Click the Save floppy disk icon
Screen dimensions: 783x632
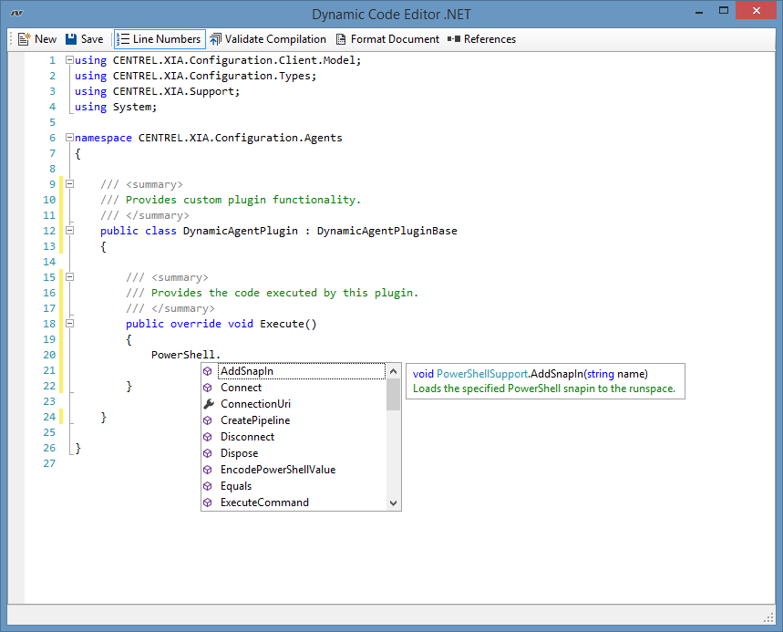click(71, 39)
